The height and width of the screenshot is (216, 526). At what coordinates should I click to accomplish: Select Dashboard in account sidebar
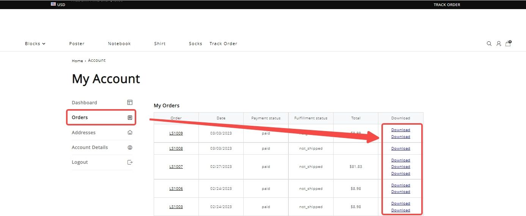[84, 102]
